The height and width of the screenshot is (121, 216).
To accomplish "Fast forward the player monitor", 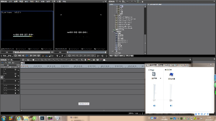I will pos(35,56).
